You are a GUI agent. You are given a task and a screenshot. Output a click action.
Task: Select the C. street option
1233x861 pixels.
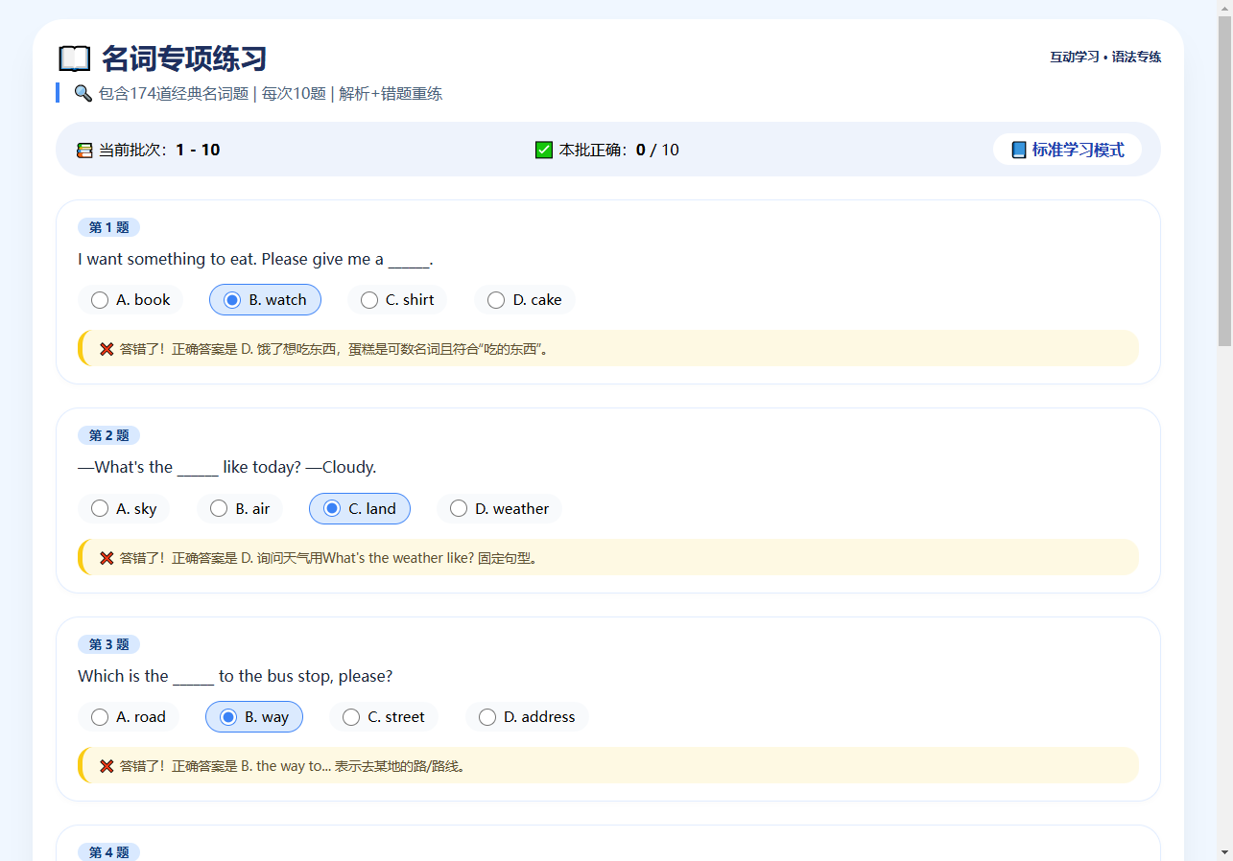click(x=384, y=717)
